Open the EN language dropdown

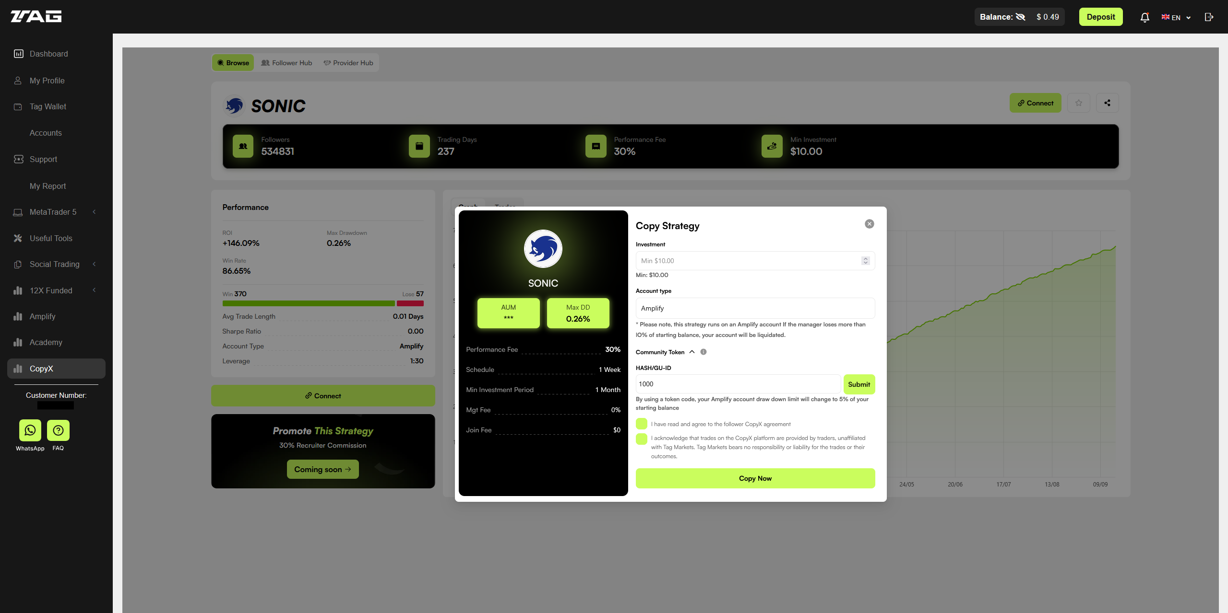(x=1176, y=17)
